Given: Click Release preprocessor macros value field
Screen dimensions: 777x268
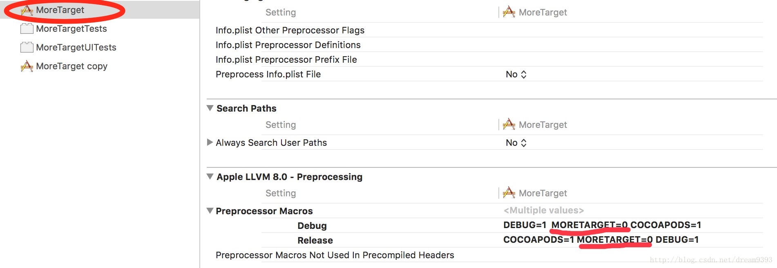Looking at the screenshot, I should (x=601, y=240).
